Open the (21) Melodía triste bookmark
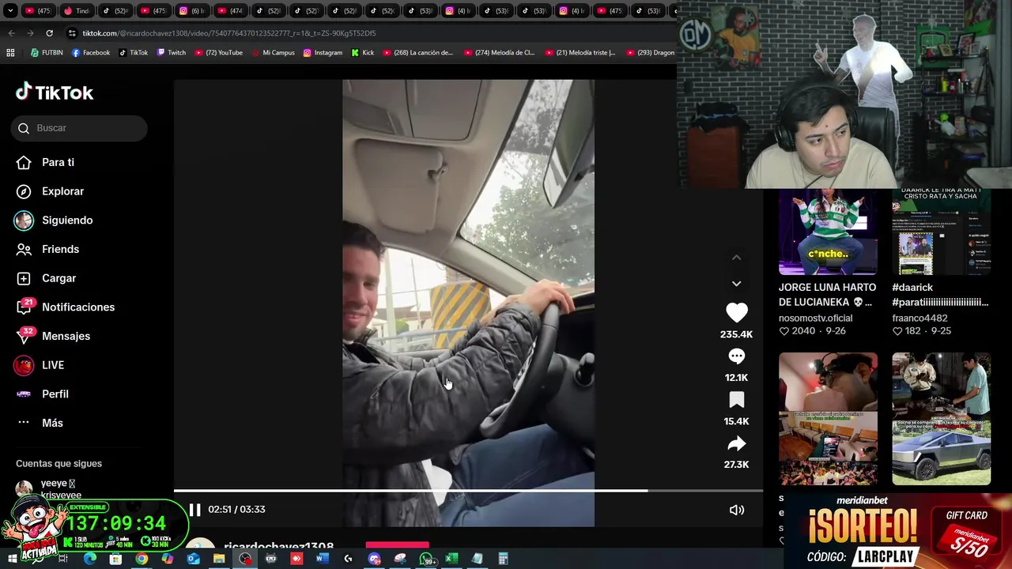 581,53
